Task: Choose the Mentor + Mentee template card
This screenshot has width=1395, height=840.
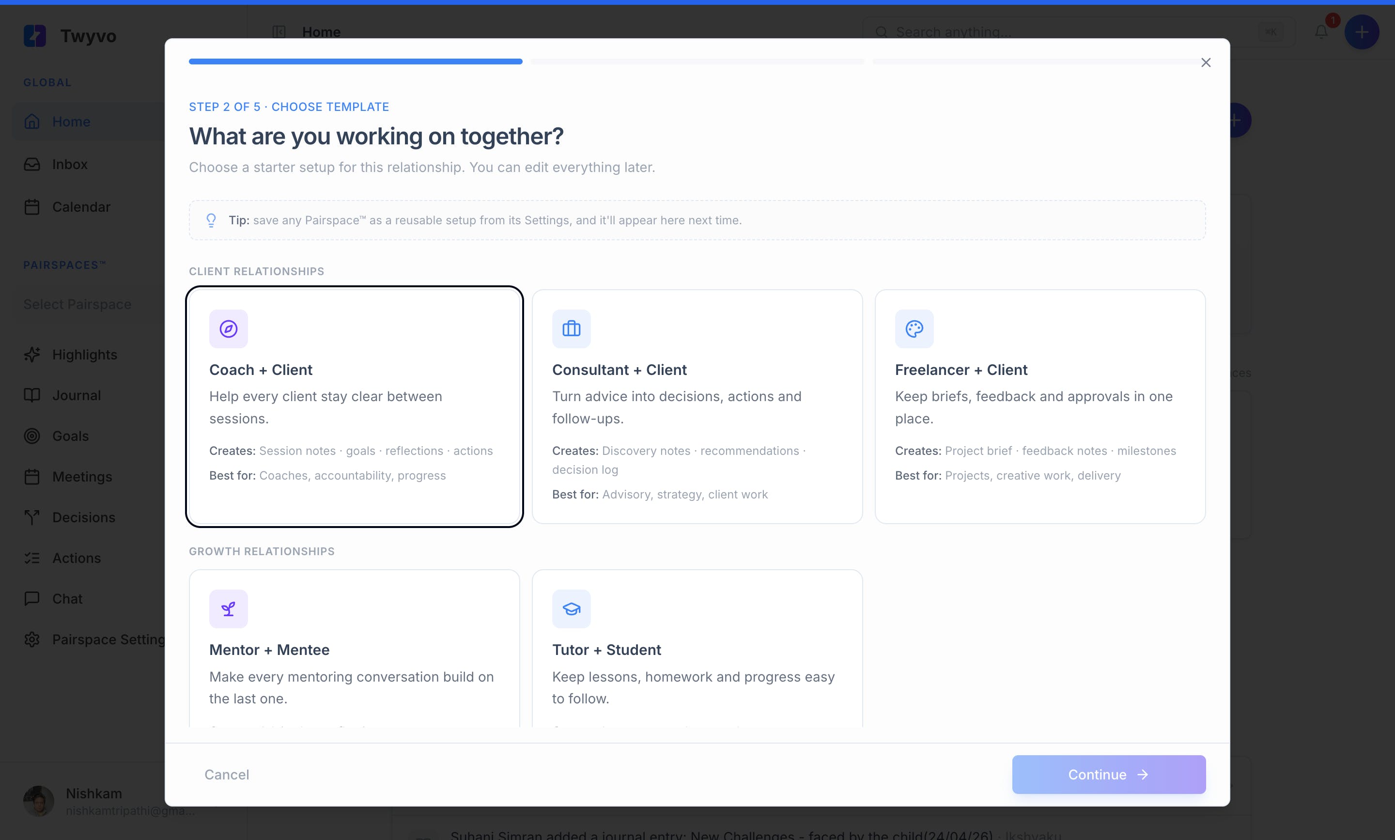Action: 354,648
